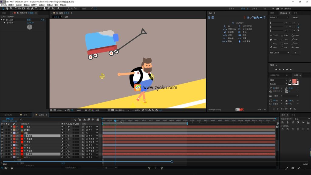The width and height of the screenshot is (311, 175).
Task: Click the Motion 2 EXCITE tool
Action: (273, 36)
